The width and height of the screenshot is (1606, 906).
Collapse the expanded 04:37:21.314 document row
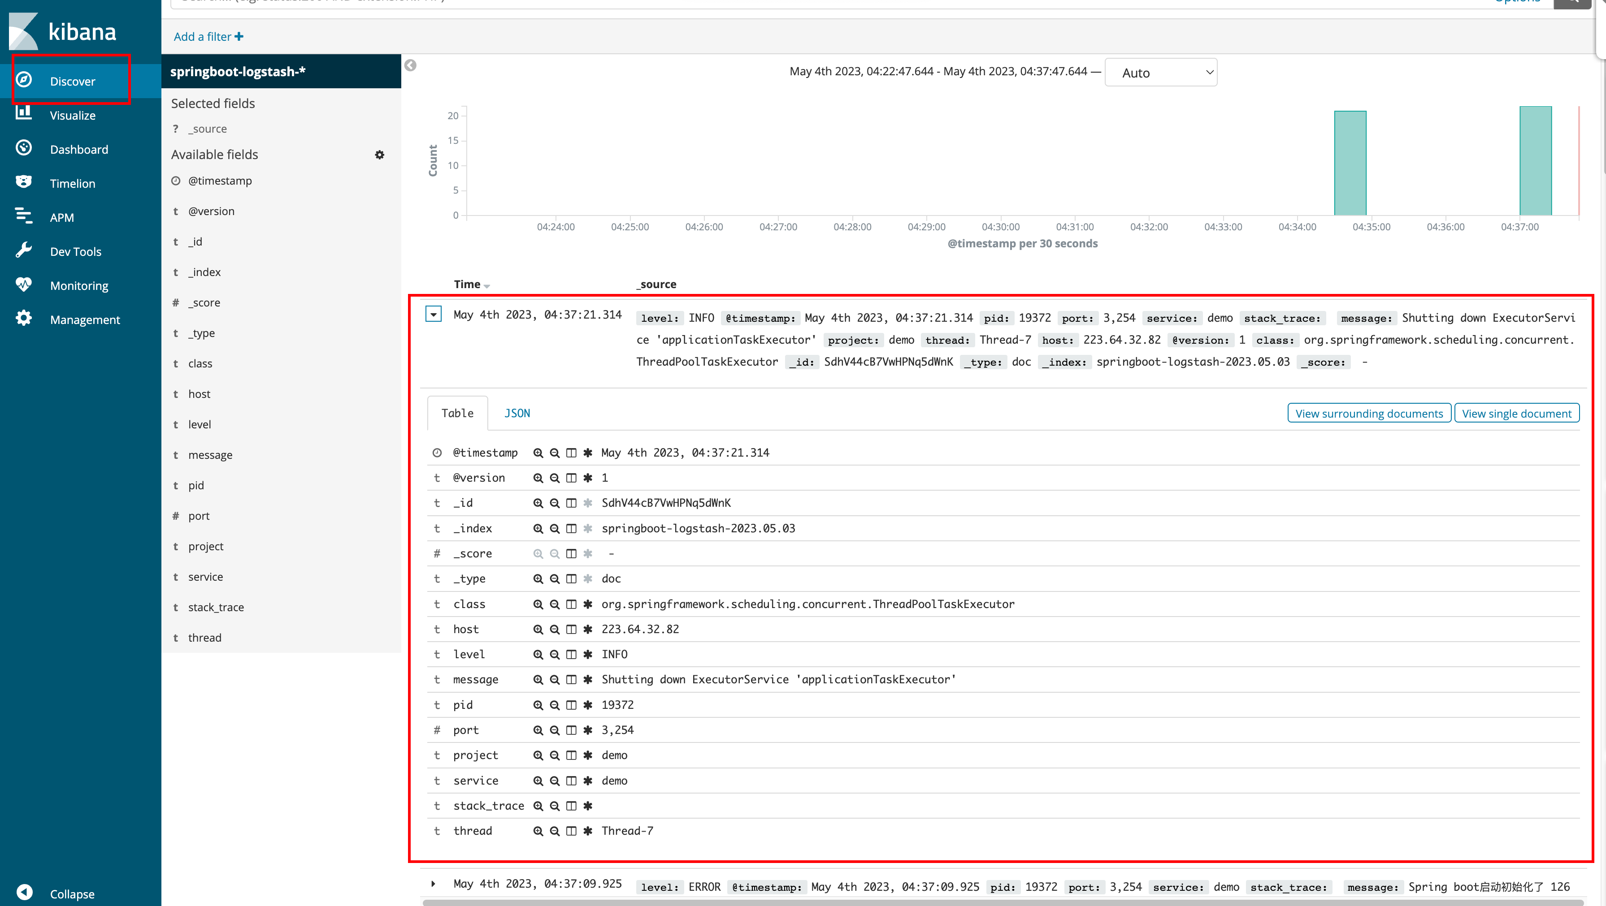point(434,314)
